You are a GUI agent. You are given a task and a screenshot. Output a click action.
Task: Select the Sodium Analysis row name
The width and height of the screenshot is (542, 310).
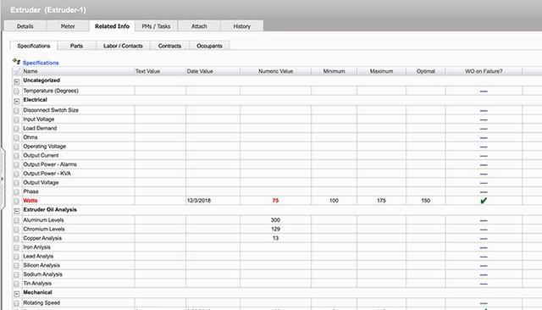click(42, 274)
